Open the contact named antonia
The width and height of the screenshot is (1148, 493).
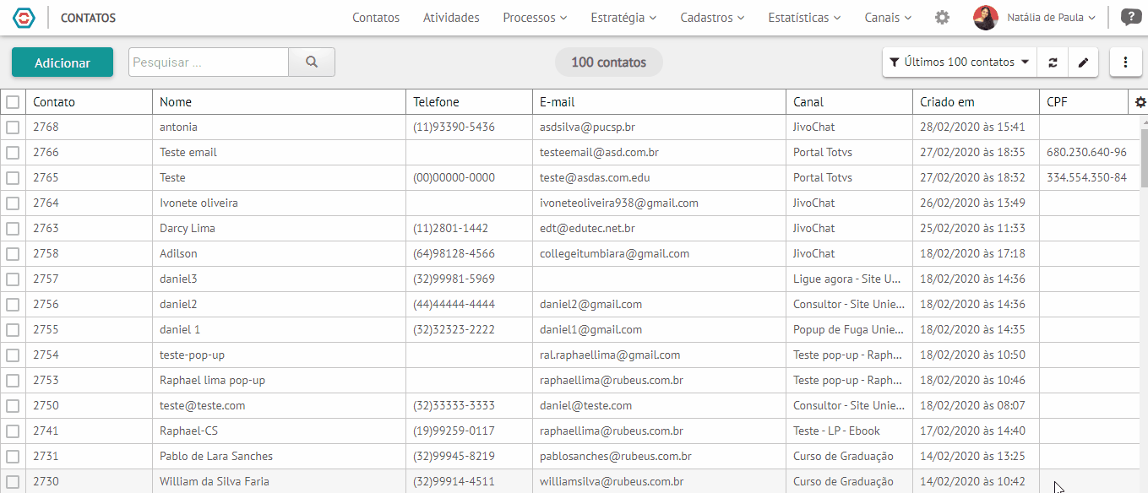[178, 127]
